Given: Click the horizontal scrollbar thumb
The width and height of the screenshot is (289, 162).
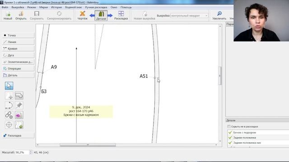Looking at the screenshot, I should coord(88,145).
